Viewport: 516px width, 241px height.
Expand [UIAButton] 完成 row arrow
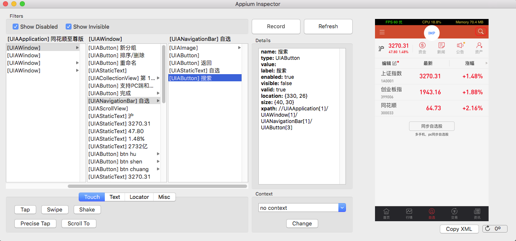[x=158, y=93]
